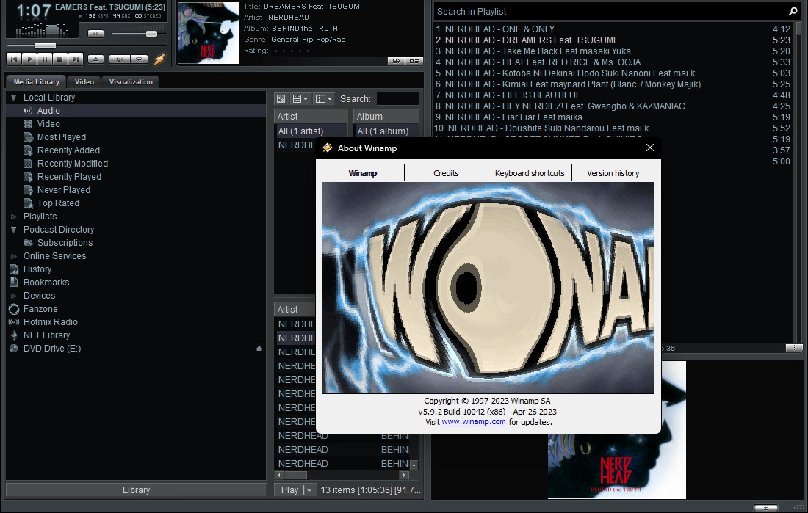Adjust the volume slider handle
Image resolution: width=808 pixels, height=513 pixels.
(151, 34)
